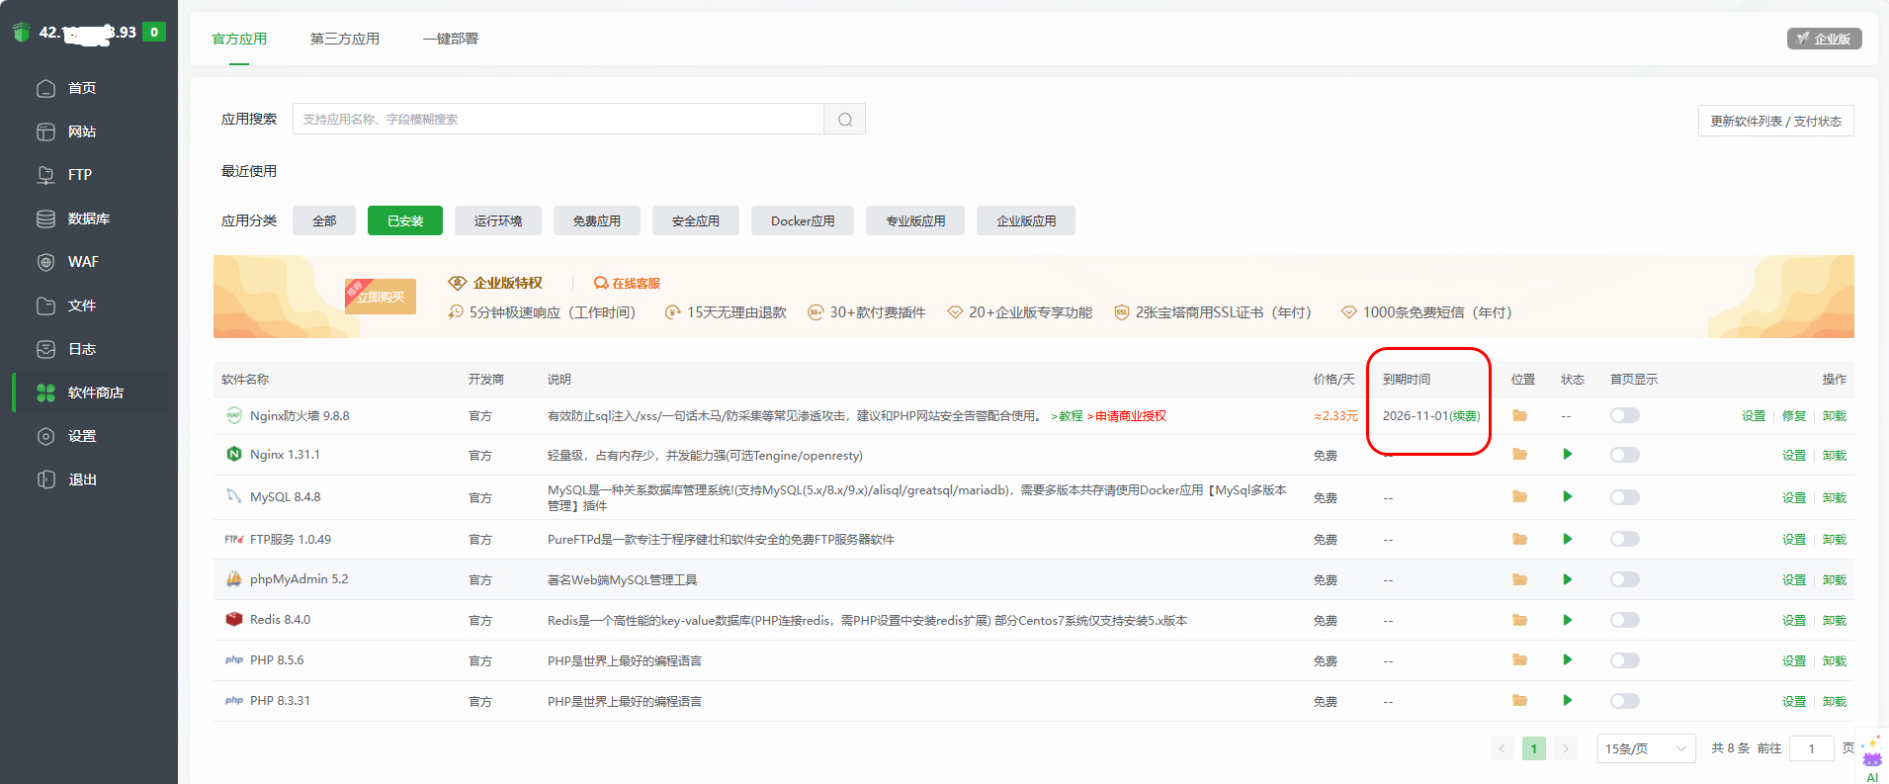Open folder location for Nginx防火墙

point(1519,415)
